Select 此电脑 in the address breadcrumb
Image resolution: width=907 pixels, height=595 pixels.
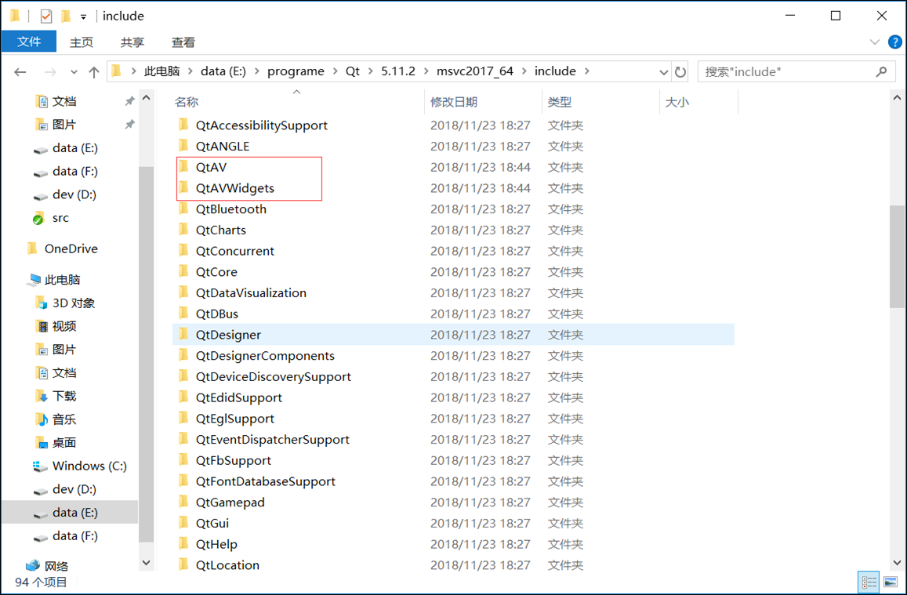[162, 71]
